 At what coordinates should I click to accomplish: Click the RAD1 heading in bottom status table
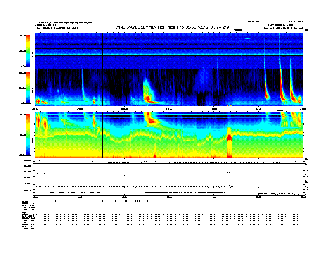(25, 212)
